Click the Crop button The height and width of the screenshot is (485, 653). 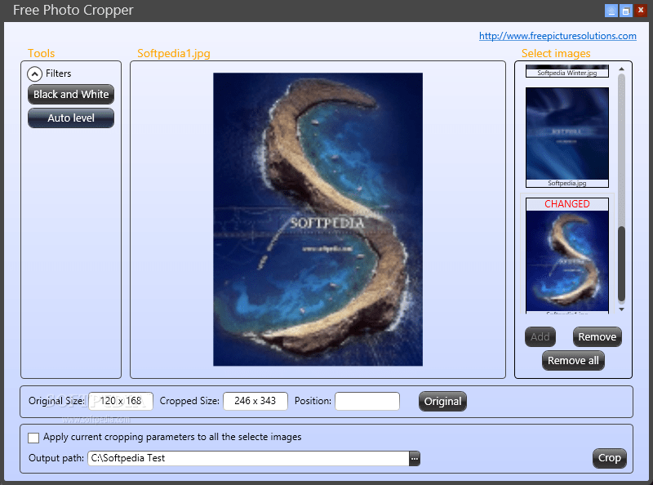pos(610,458)
